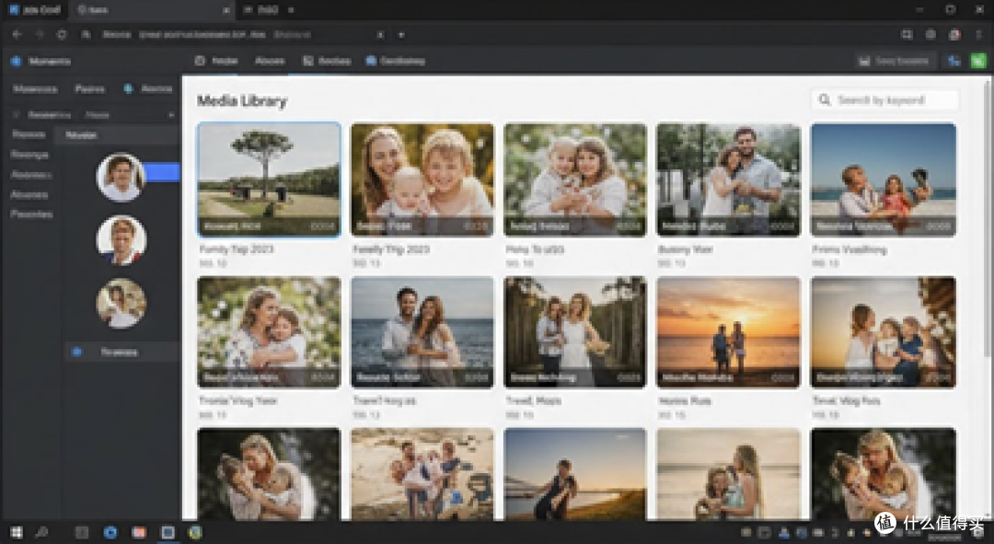Click the green square button in the app header

[x=978, y=61]
